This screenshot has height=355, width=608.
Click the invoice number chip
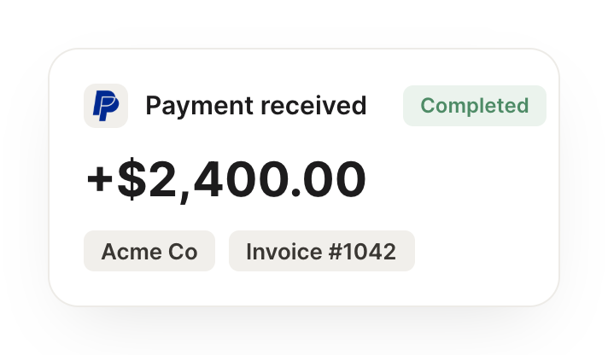click(322, 251)
